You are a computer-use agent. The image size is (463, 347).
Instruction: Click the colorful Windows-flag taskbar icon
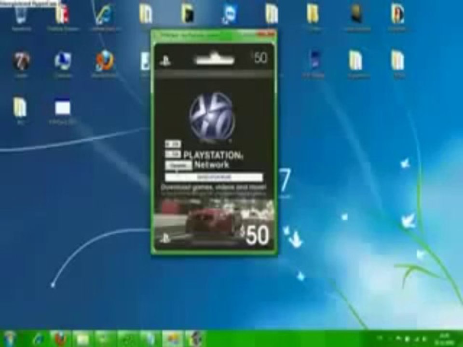173,339
